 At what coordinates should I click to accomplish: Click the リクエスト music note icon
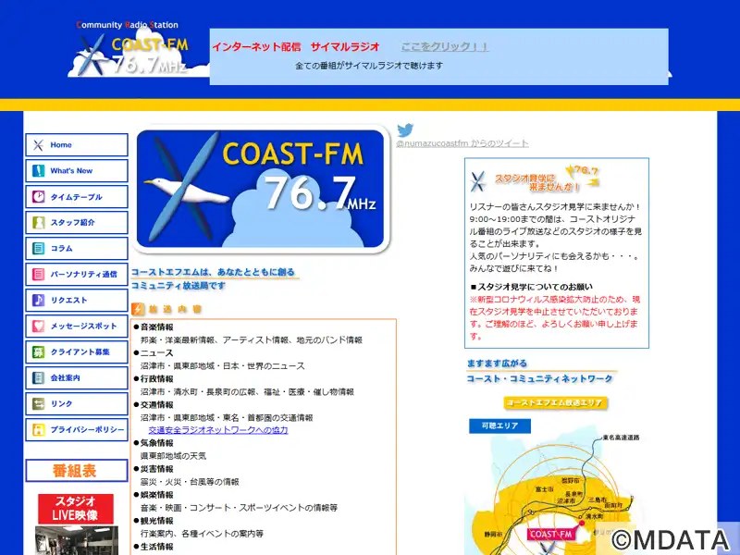[x=38, y=301]
